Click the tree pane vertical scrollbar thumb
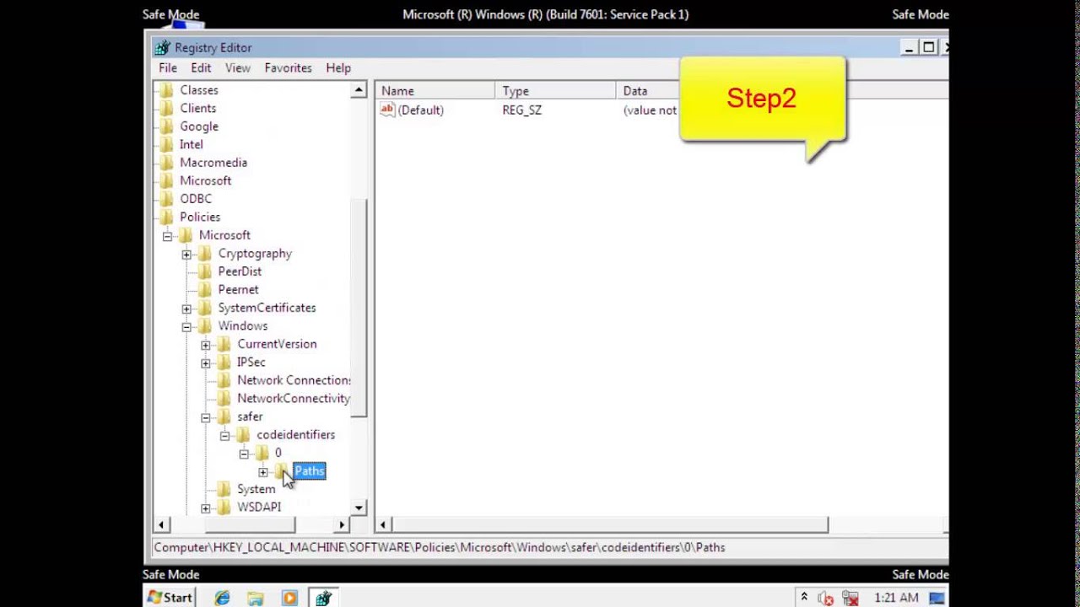 tap(359, 308)
